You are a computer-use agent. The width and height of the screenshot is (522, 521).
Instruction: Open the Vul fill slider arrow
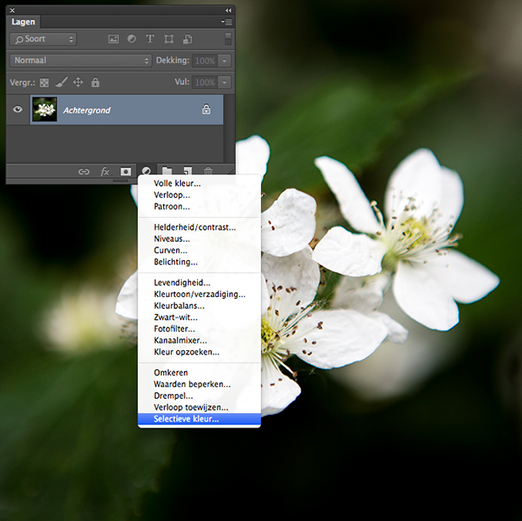[x=225, y=82]
